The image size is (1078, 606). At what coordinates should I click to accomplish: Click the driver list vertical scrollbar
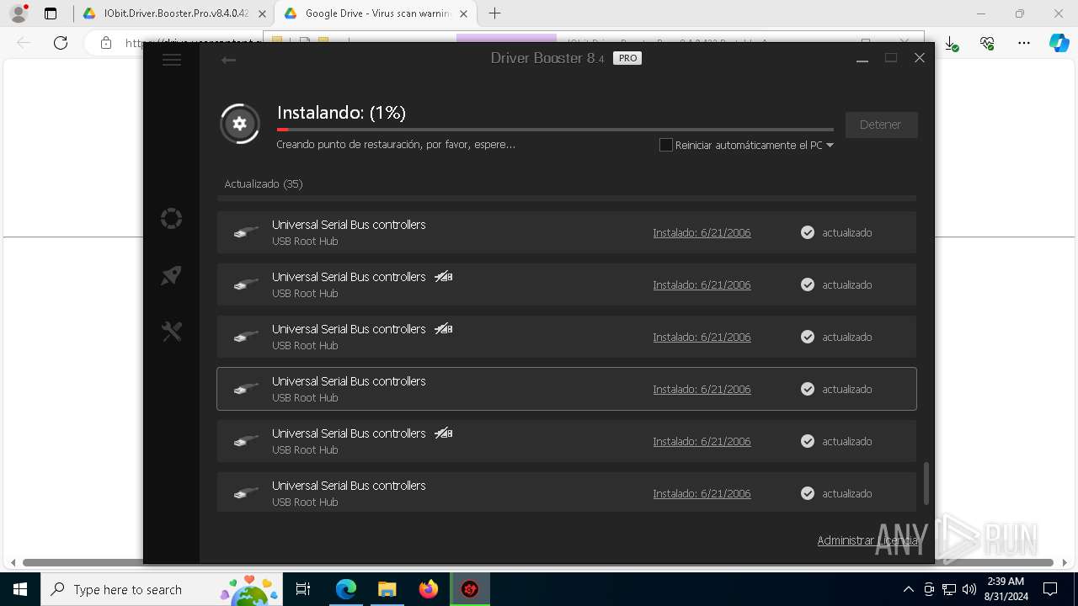tap(926, 483)
